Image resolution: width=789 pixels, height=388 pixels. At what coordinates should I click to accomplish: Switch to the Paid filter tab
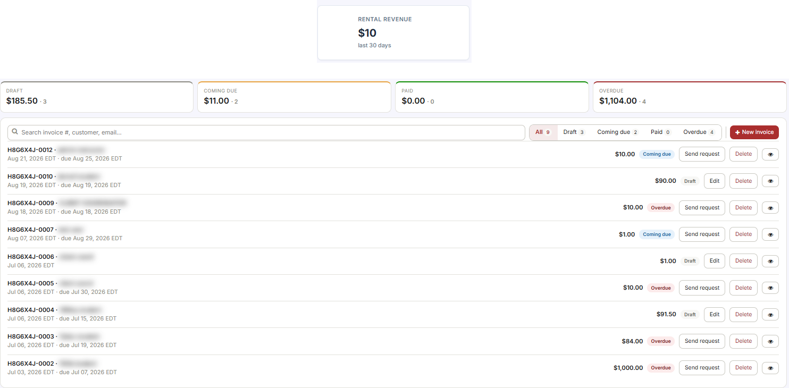pyautogui.click(x=661, y=132)
